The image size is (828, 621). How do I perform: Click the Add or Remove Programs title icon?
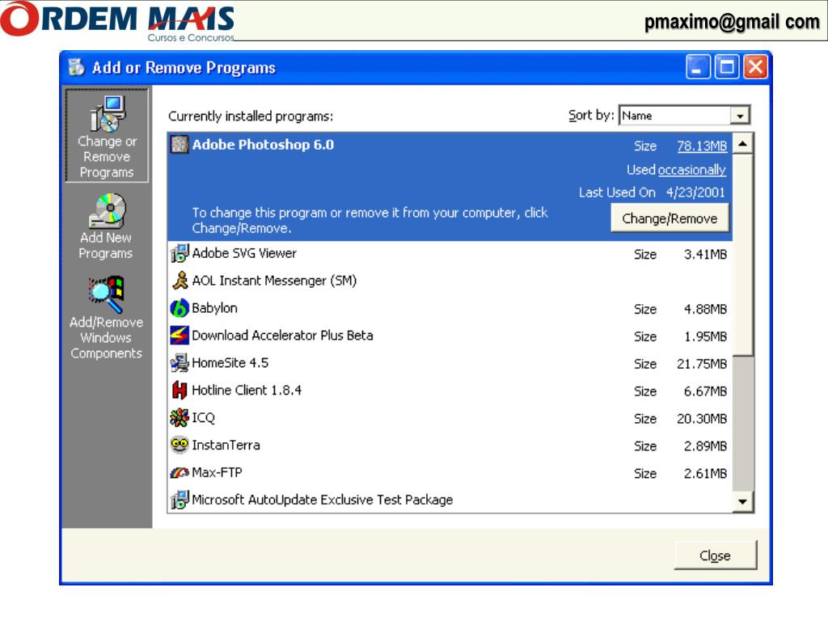click(x=77, y=67)
